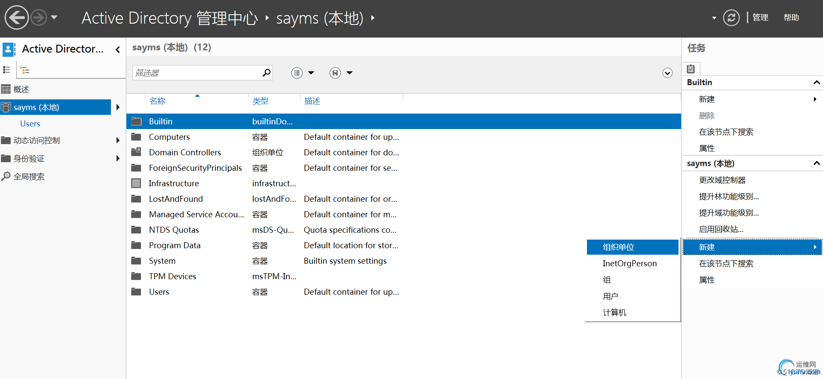Viewport: 823px width, 379px height.
Task: Select 组织单位 from the new submenu
Action: click(x=618, y=247)
